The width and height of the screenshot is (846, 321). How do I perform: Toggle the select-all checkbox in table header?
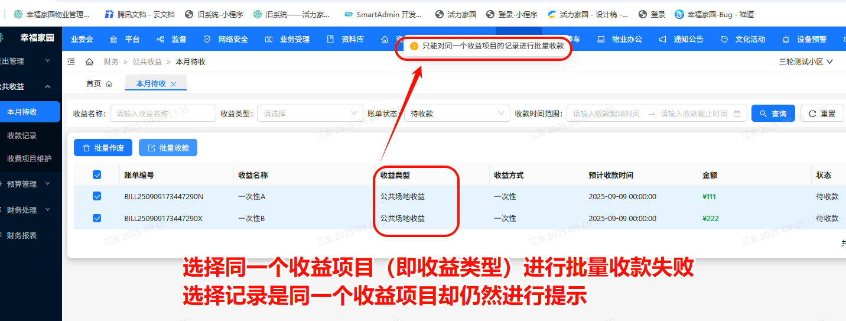point(97,175)
